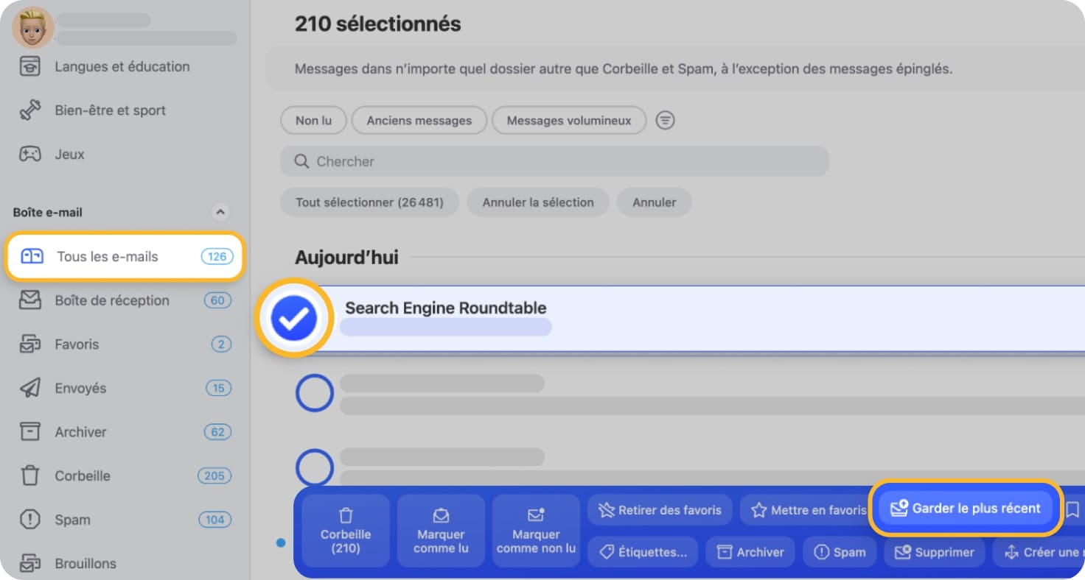Image resolution: width=1085 pixels, height=580 pixels.
Task: Check the third email's selection circle
Action: pos(314,467)
